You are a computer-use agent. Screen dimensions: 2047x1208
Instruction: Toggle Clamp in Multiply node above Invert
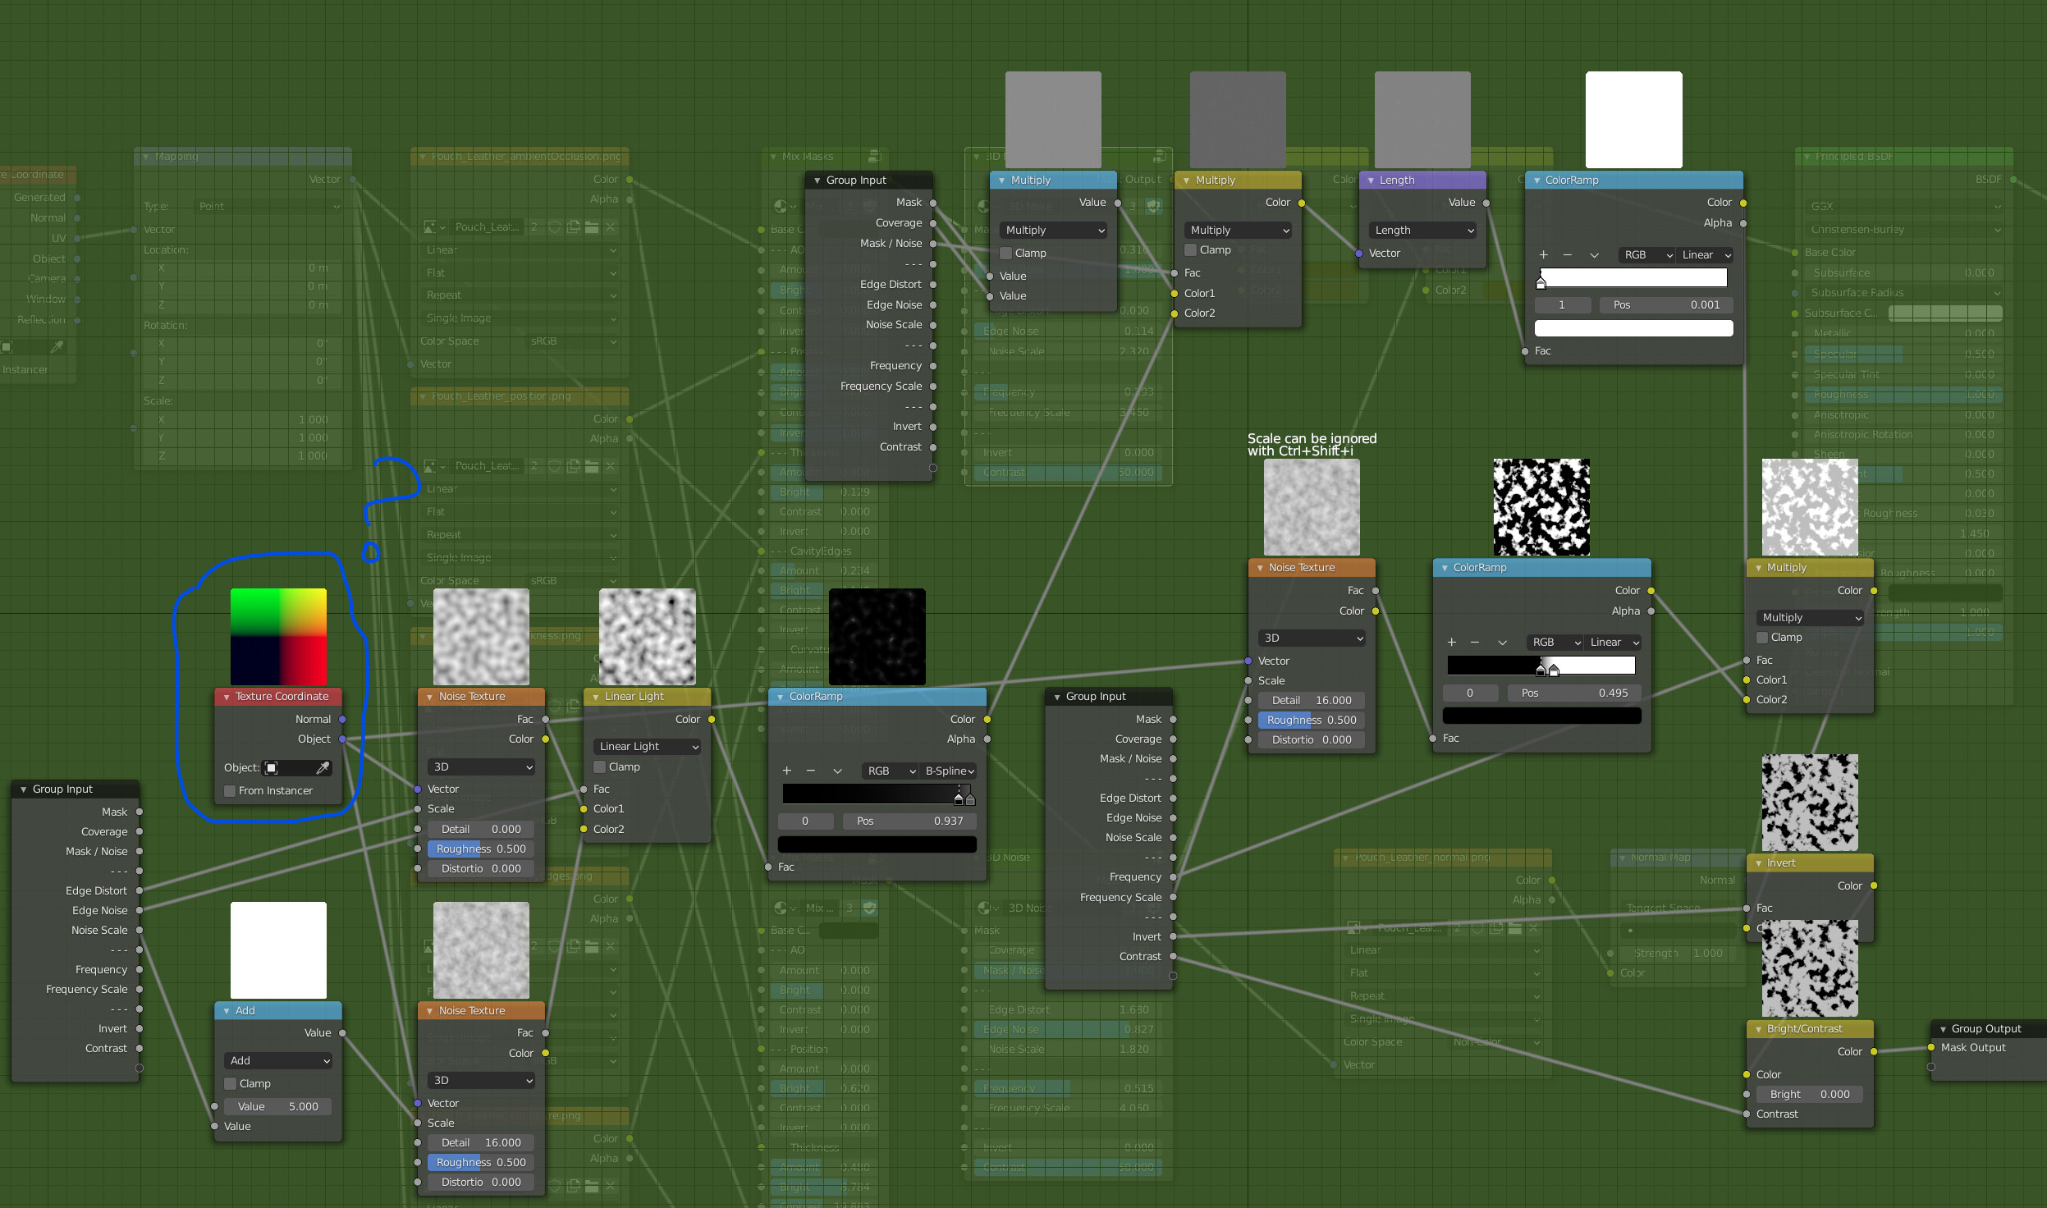coord(1762,638)
